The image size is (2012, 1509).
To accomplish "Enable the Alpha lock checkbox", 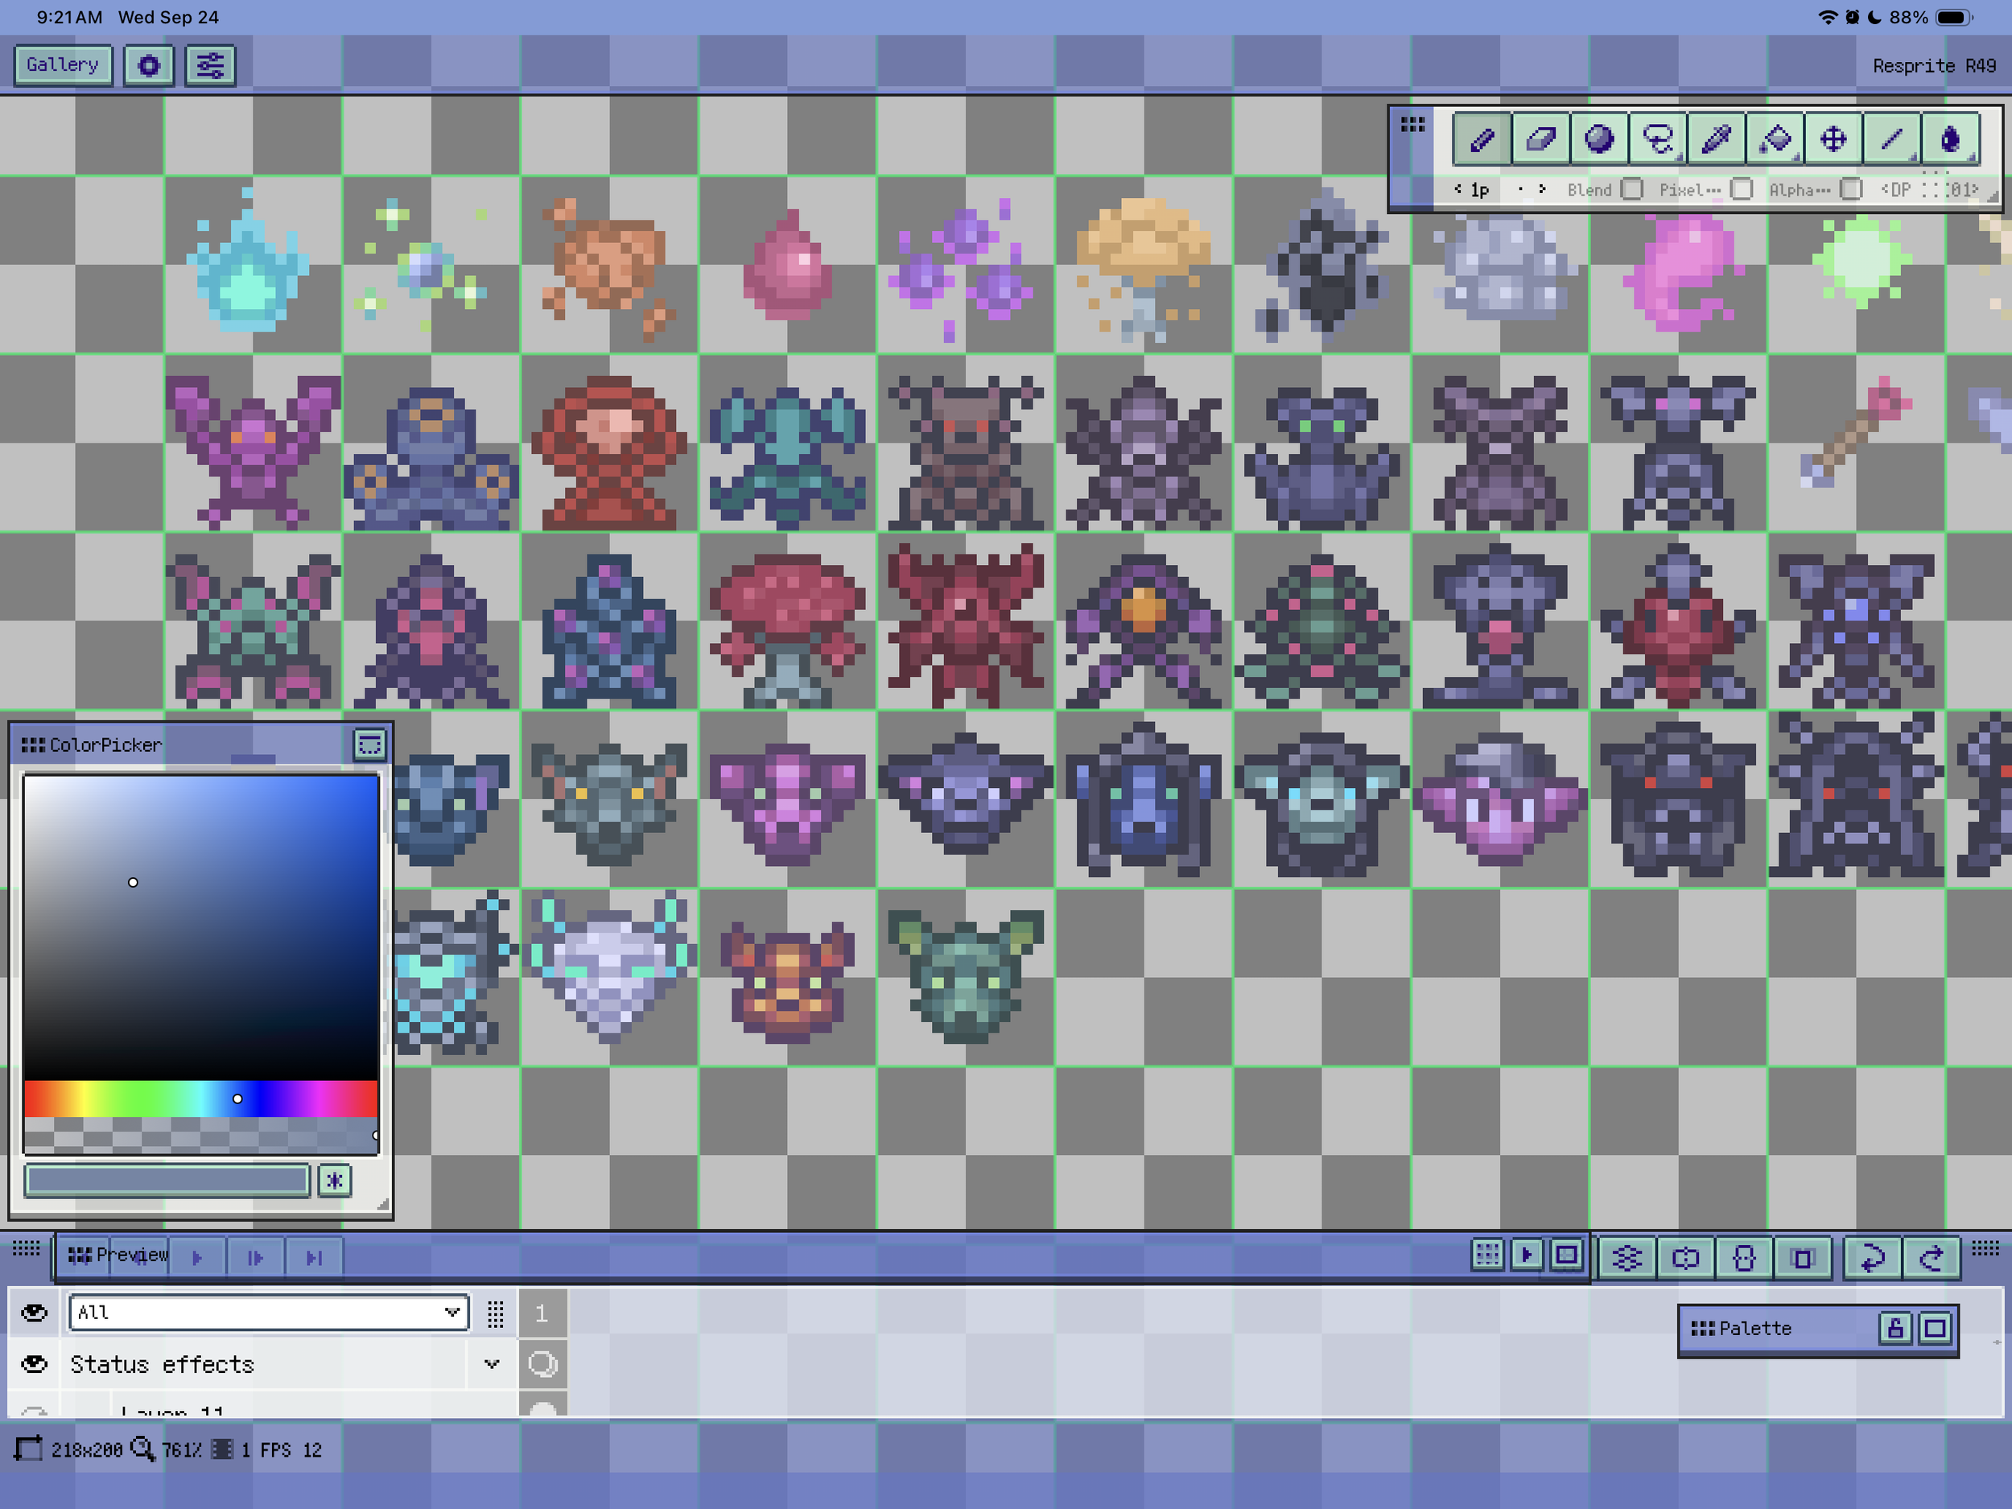I will 1850,189.
